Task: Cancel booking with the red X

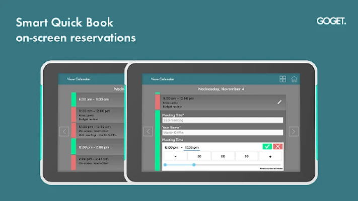Action: pyautogui.click(x=277, y=147)
